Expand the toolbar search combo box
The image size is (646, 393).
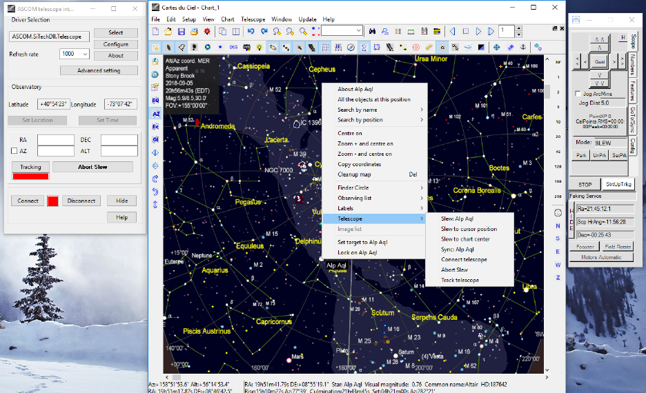358,31
